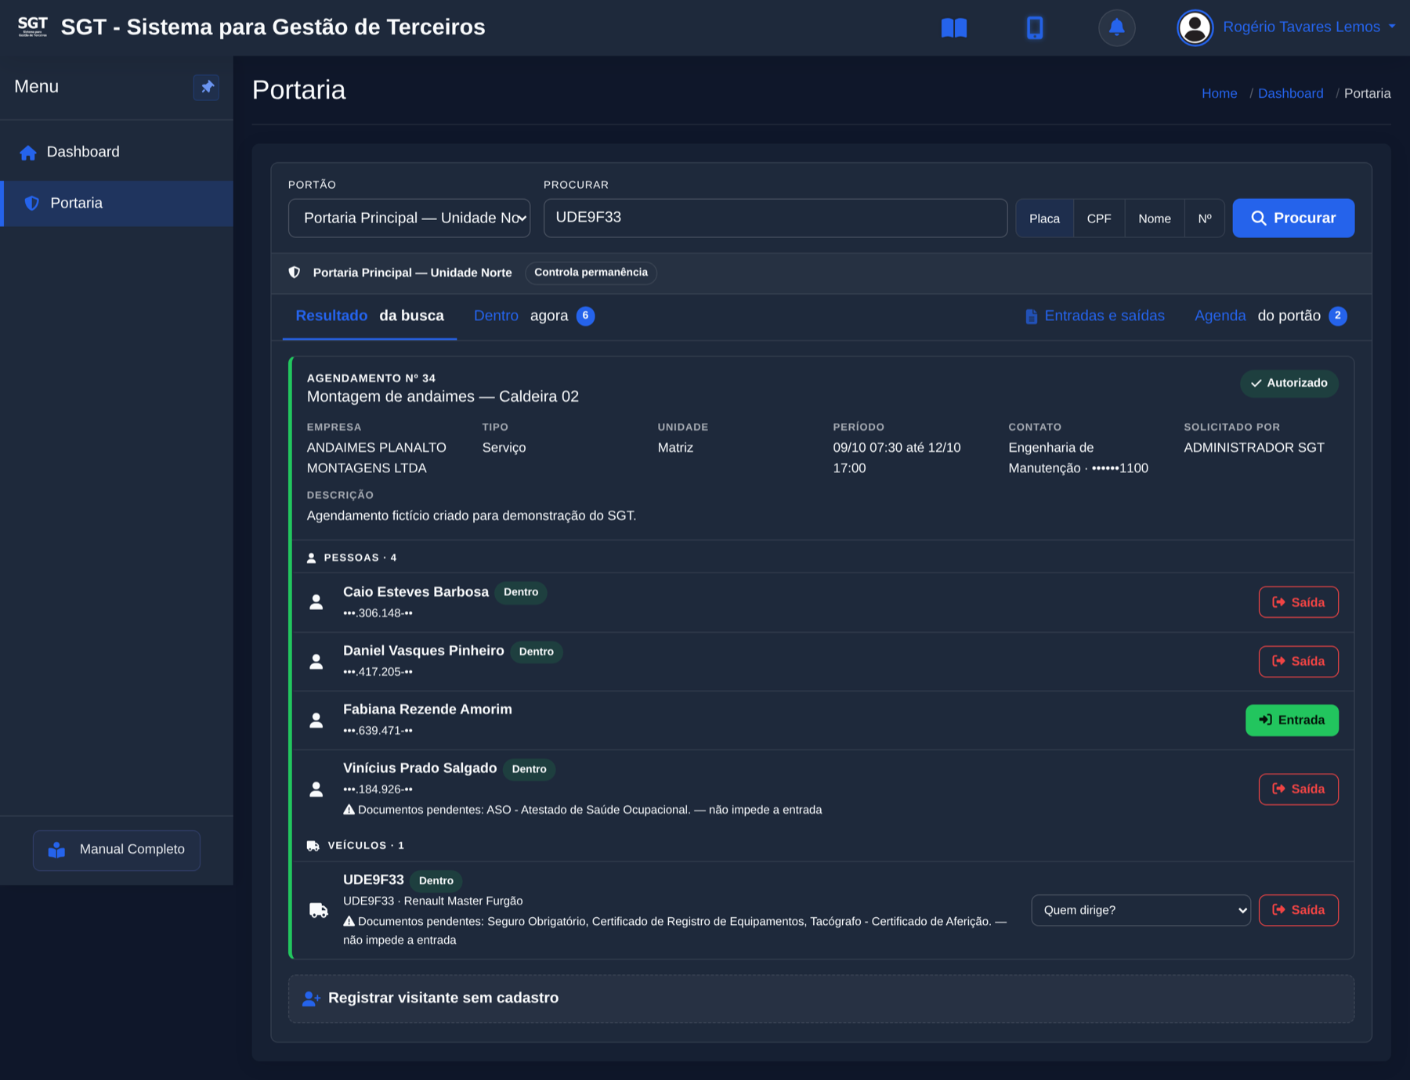Select Nº search mode
1410x1080 pixels.
pos(1205,219)
